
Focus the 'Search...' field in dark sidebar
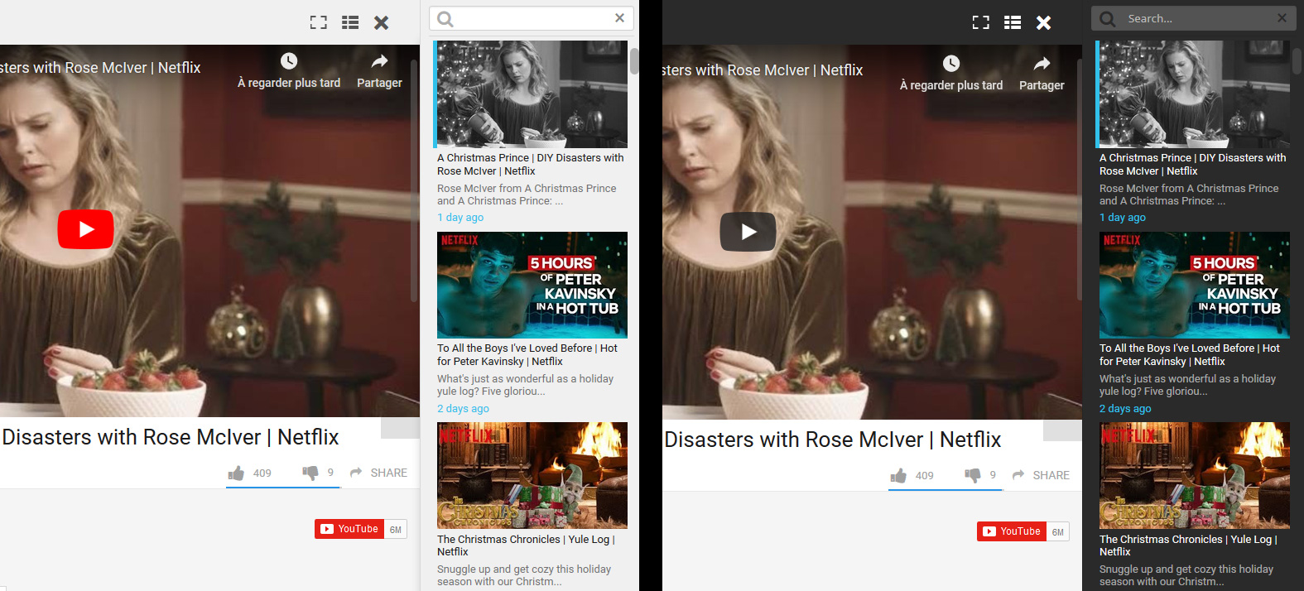tap(1196, 18)
